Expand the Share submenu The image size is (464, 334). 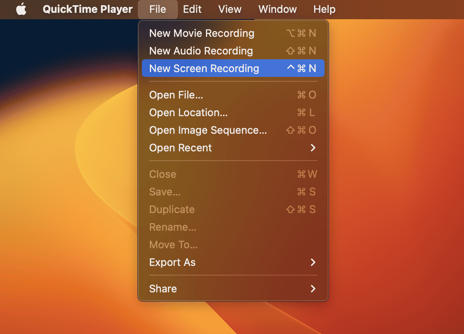tap(163, 289)
